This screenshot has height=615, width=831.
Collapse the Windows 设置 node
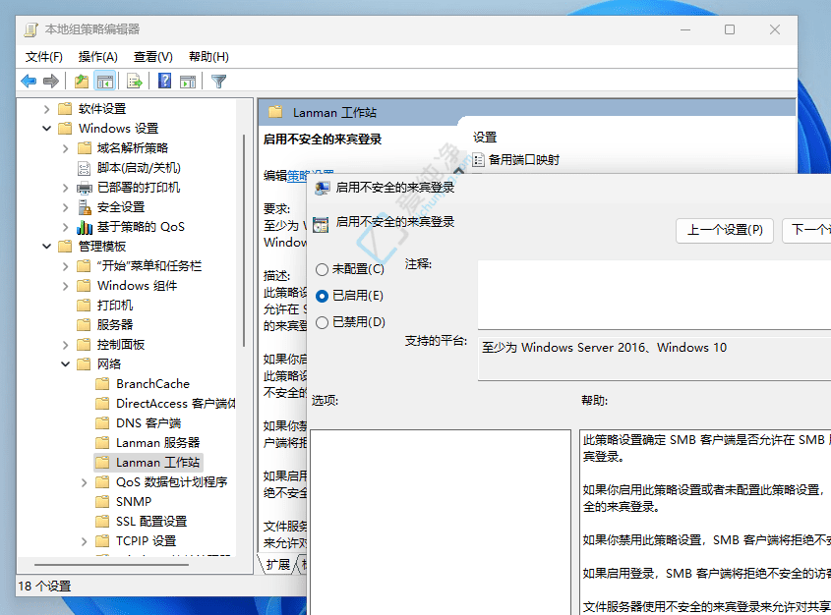[47, 128]
